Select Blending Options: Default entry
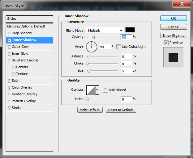Viewport: 193px width, 158px height. pyautogui.click(x=30, y=27)
